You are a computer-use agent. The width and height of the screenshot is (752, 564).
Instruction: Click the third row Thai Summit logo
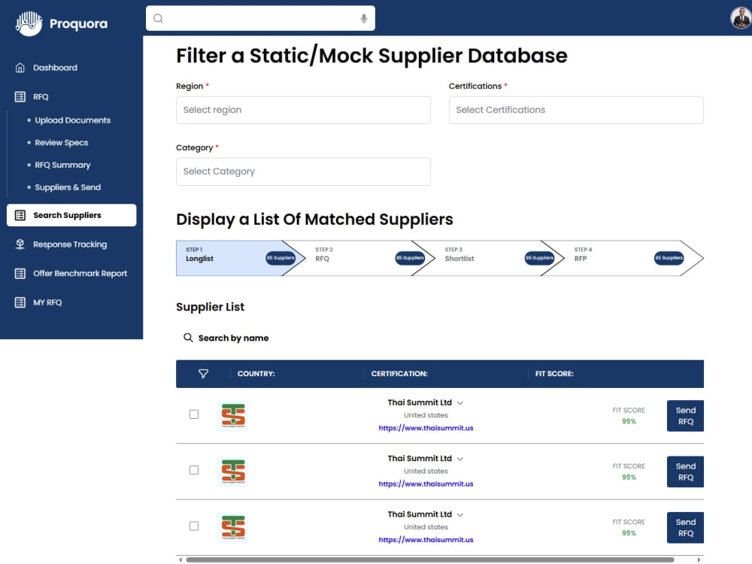pos(233,528)
